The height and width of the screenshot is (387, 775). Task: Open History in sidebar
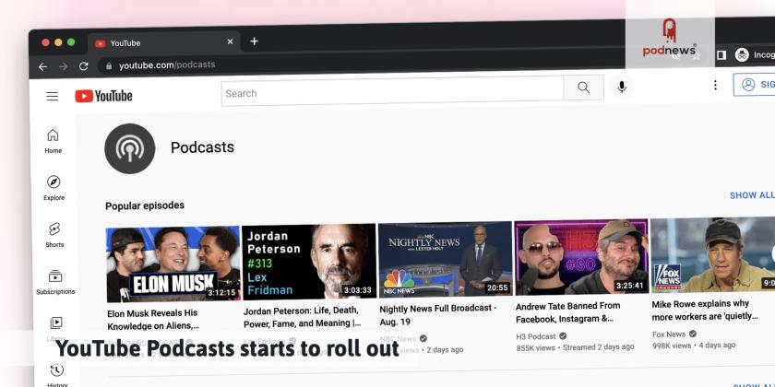(57, 375)
